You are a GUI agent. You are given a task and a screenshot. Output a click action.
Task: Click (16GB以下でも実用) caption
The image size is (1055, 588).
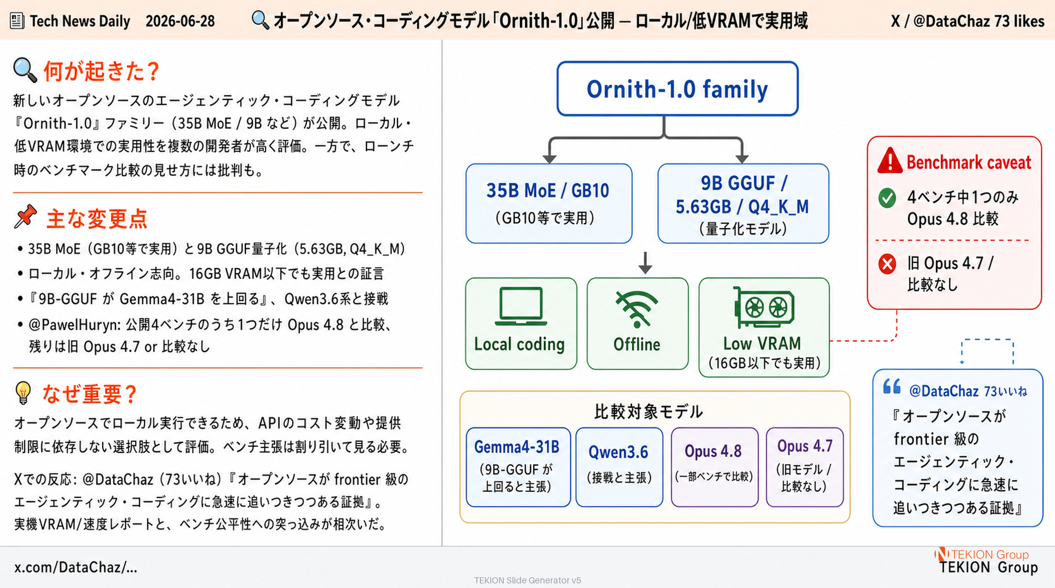point(764,363)
